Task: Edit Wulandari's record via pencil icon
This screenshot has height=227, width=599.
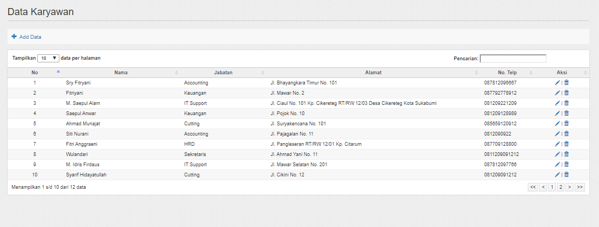Action: coord(557,154)
